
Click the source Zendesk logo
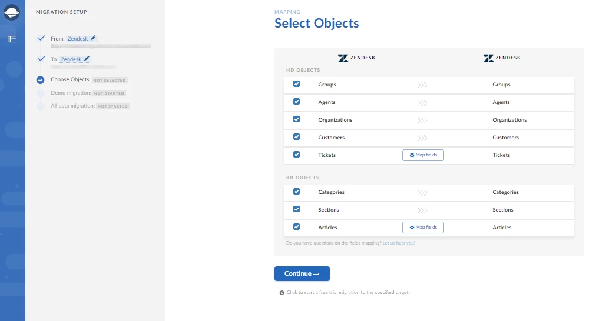[356, 58]
